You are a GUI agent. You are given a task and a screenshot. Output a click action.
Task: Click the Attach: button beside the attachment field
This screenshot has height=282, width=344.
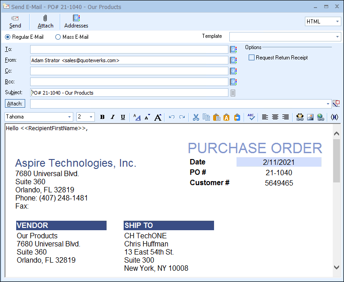(15, 104)
